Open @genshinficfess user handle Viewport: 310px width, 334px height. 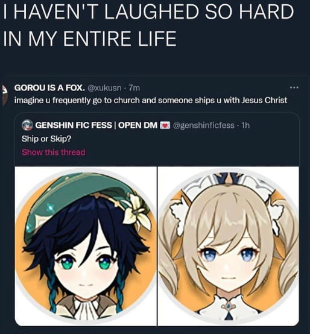click(x=204, y=125)
